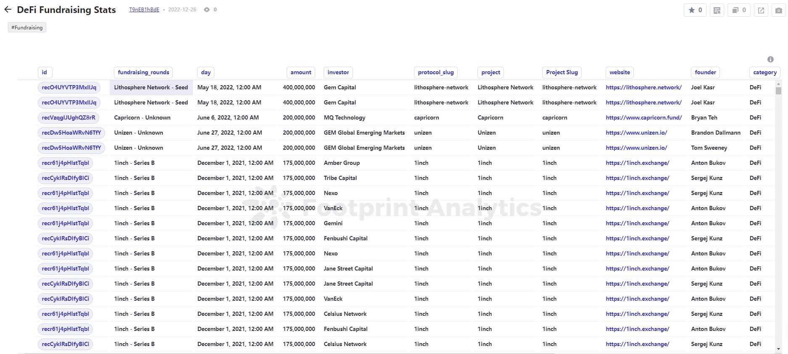Open the fundraising_rounds column header

coord(143,72)
